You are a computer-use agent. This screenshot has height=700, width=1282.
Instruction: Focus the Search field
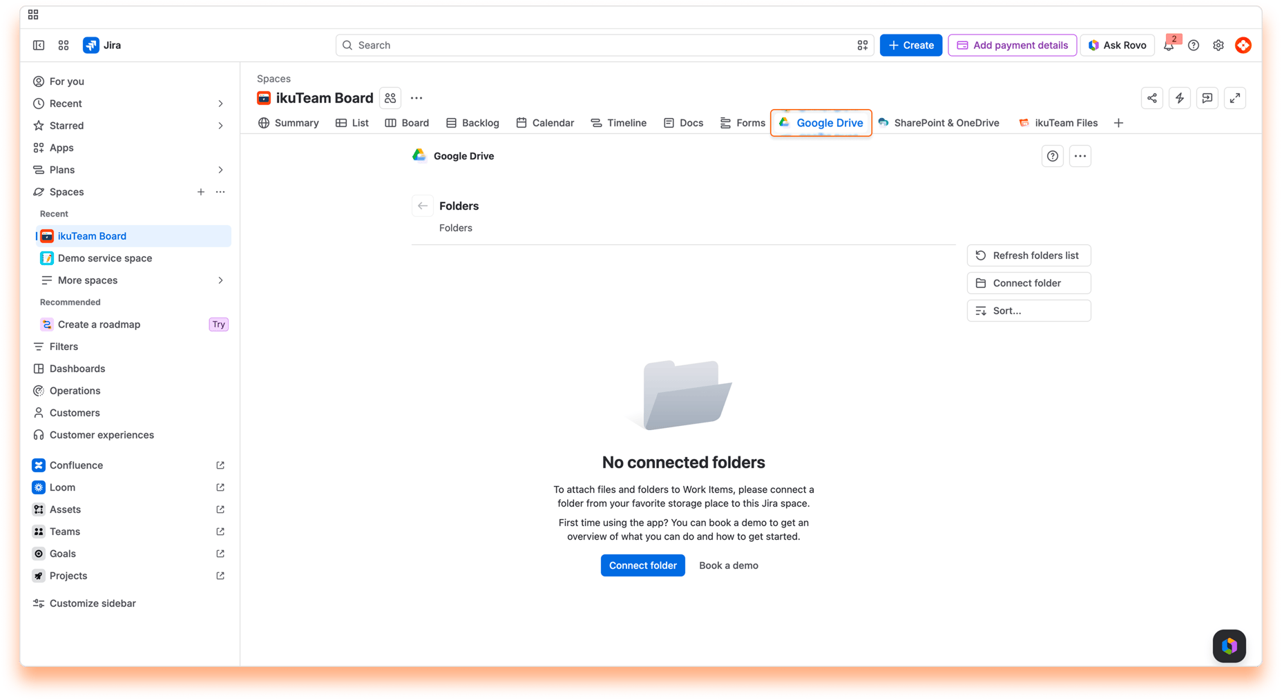pos(605,45)
